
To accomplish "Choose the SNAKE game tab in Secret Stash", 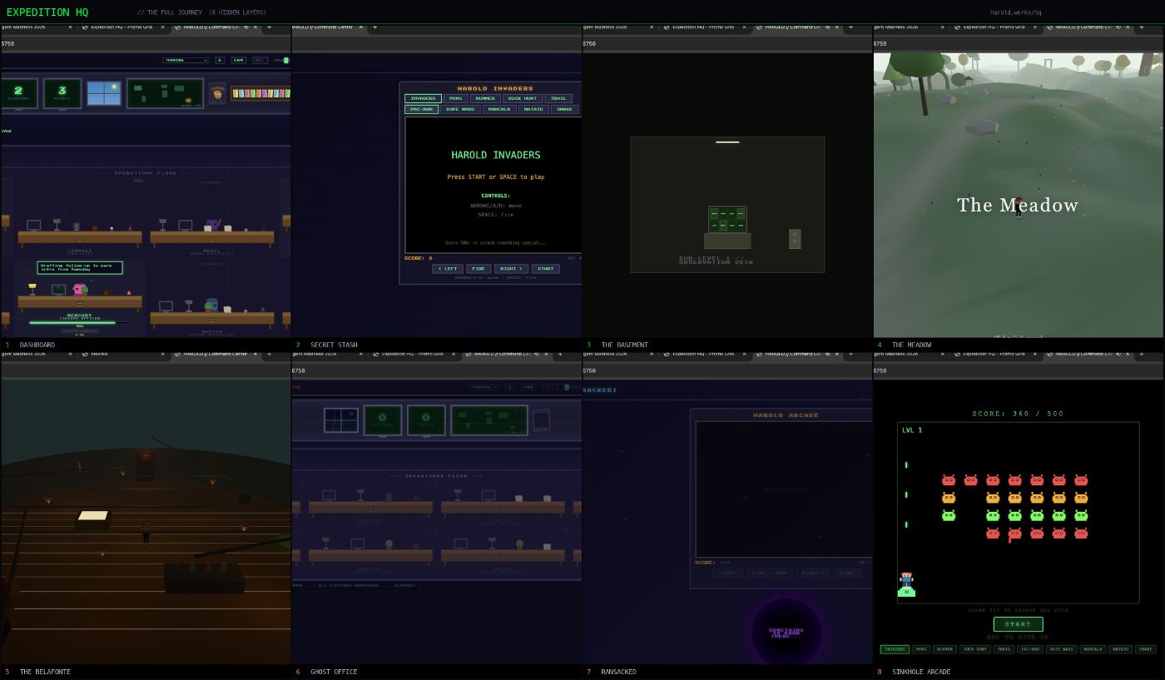I will coord(564,109).
